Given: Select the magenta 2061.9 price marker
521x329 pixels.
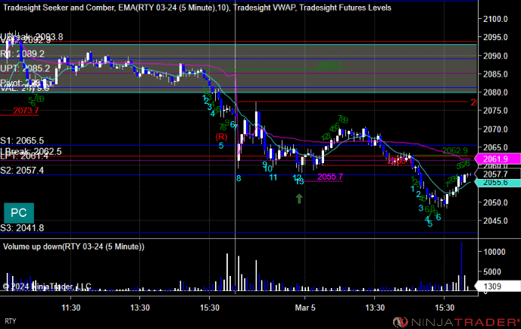Looking at the screenshot, I should [x=498, y=159].
